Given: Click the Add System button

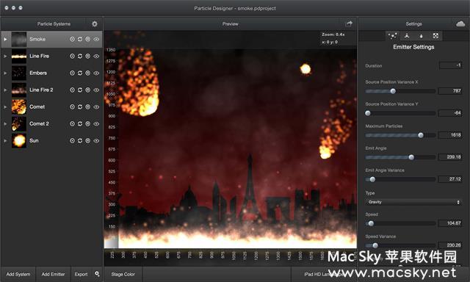Looking at the screenshot, I should (18, 274).
